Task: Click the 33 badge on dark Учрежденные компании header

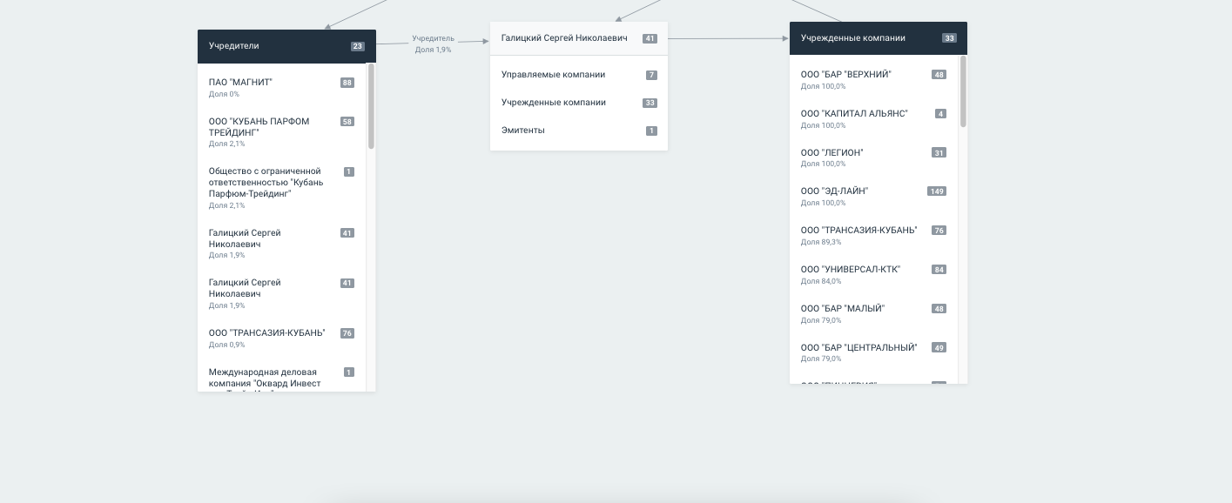Action: click(x=949, y=38)
